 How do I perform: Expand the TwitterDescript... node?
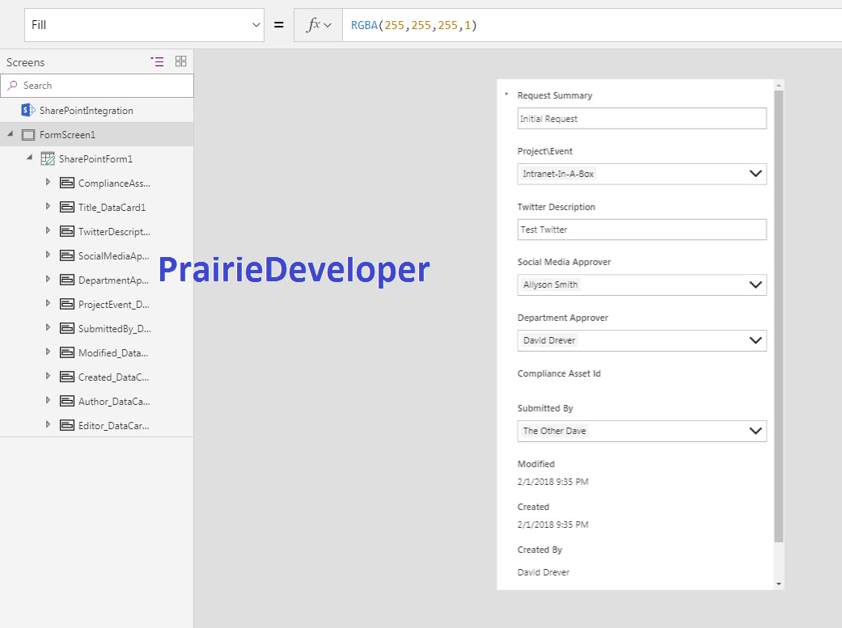coord(48,230)
